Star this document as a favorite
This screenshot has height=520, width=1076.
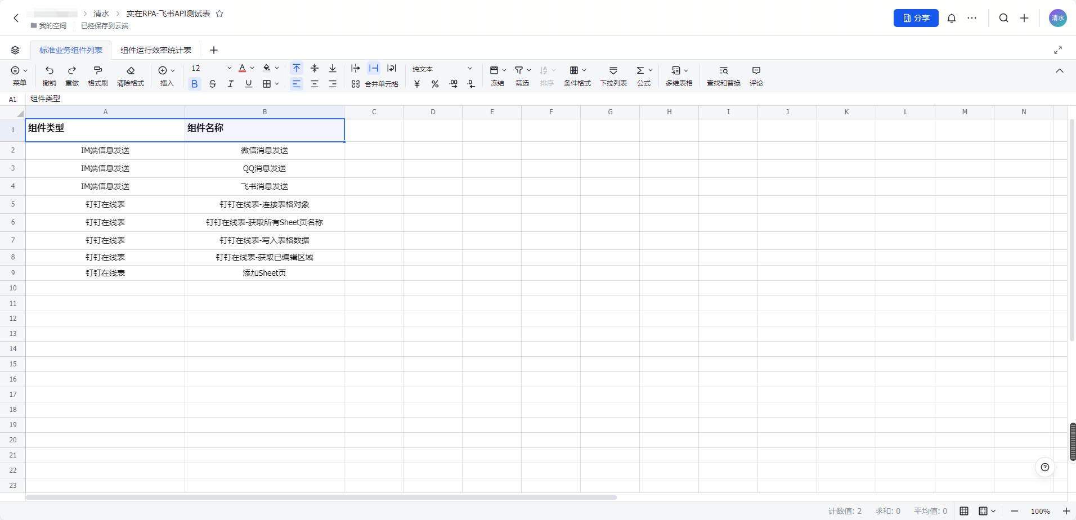point(219,14)
